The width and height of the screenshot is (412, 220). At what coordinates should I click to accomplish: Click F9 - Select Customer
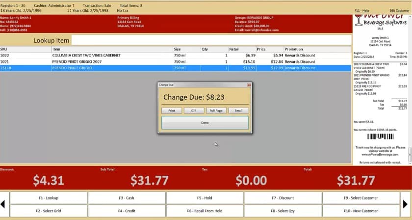coord(361,198)
